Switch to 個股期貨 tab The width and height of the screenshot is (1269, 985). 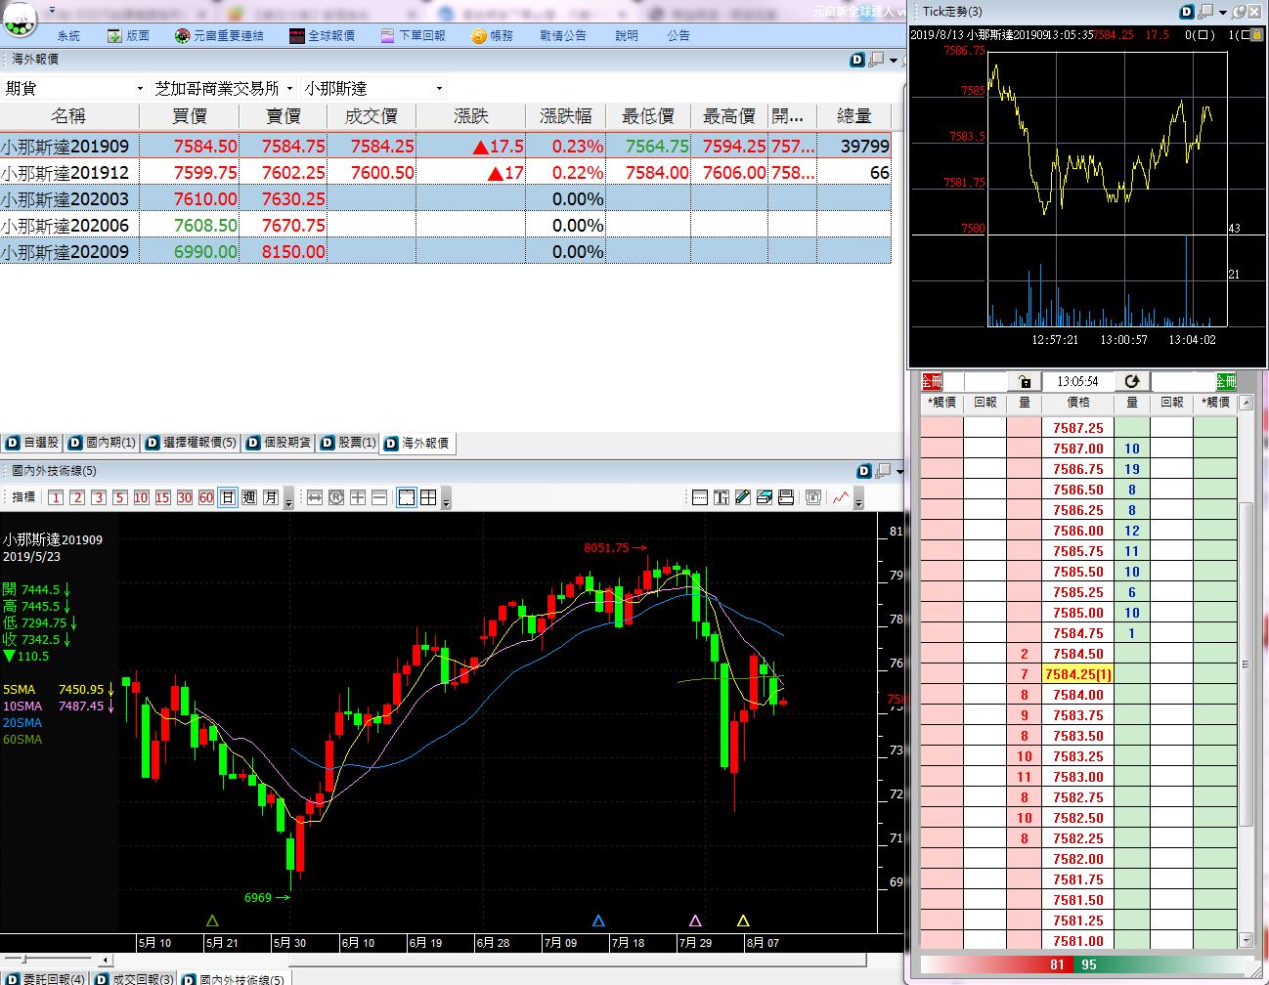click(x=279, y=443)
